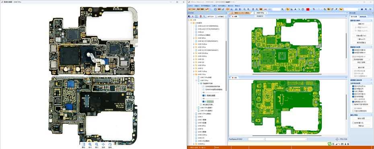Toggle the unchecked 隐藏SMT checkbox in right panel

[353, 104]
